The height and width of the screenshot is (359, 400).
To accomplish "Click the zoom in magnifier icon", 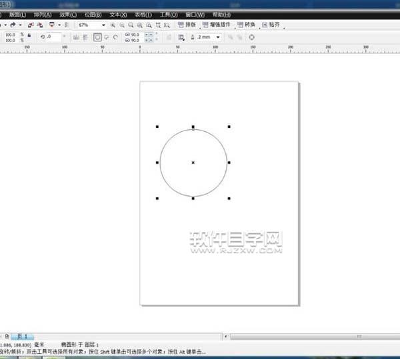I will pos(114,25).
